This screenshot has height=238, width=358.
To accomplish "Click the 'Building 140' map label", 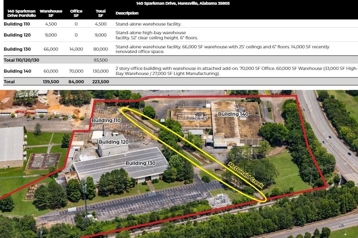I will point(233,114).
